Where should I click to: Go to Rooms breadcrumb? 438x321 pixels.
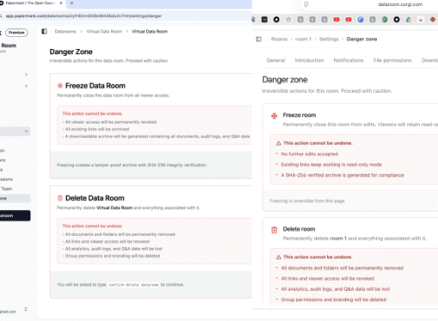(279, 39)
